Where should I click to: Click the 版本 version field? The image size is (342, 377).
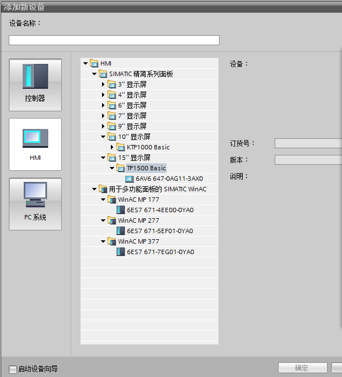(x=308, y=160)
